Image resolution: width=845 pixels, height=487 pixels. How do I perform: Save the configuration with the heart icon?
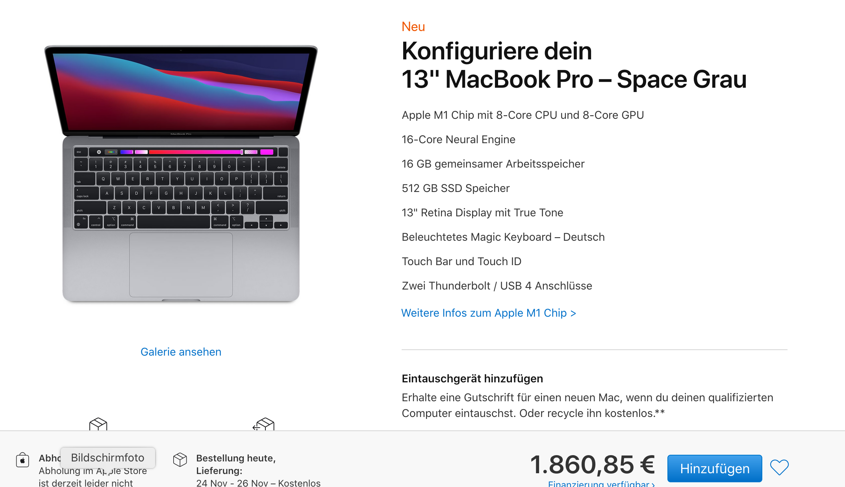(779, 467)
